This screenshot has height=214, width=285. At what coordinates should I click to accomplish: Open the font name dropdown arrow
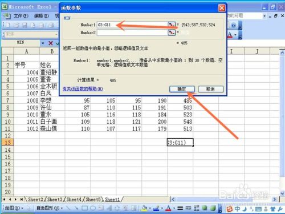56,34
